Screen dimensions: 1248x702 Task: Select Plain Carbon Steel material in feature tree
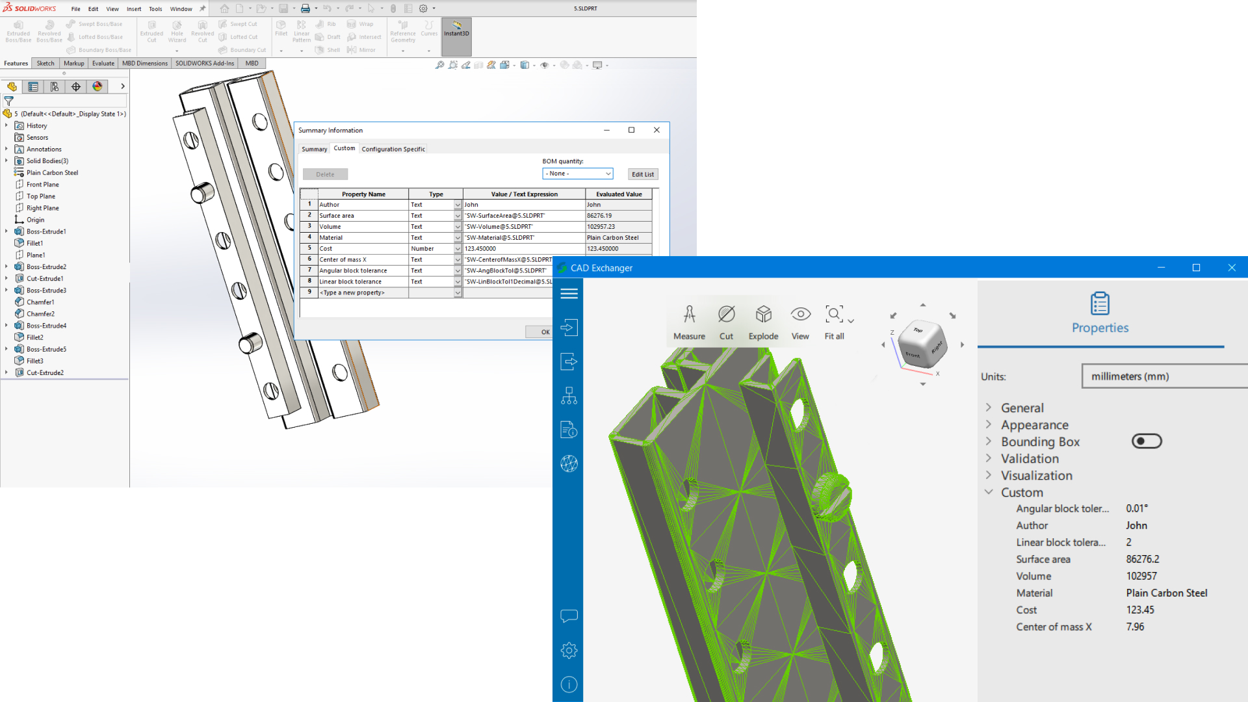click(x=52, y=172)
